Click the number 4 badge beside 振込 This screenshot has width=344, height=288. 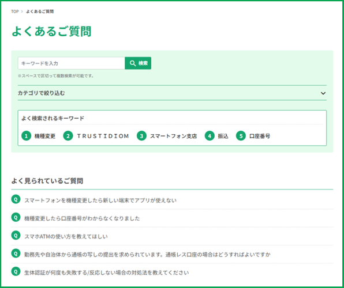(210, 136)
